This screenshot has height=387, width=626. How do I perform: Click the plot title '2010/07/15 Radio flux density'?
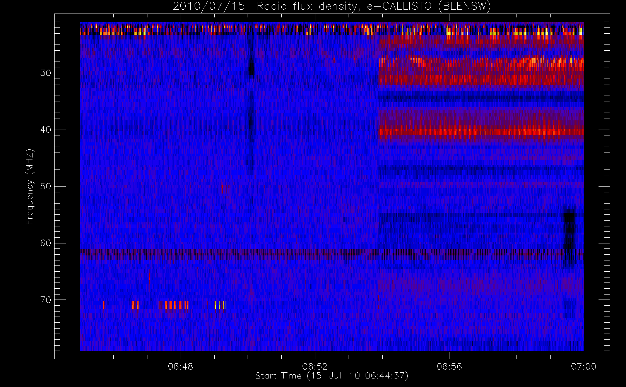pos(332,7)
